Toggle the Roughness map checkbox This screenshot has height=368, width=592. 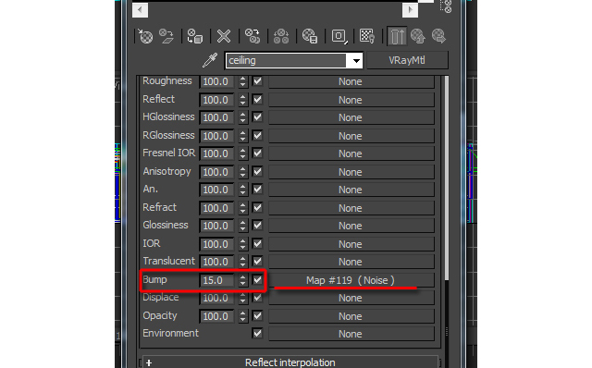257,81
